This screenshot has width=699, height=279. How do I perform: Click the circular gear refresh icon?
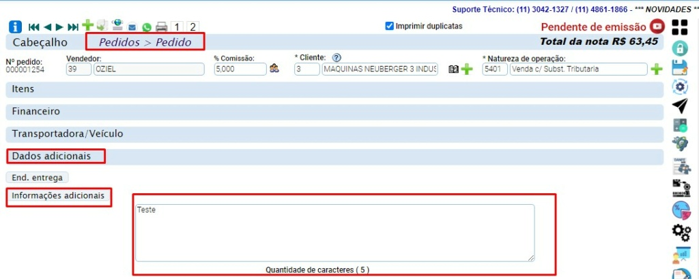click(680, 86)
